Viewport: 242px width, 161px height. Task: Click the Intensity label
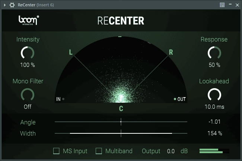[28, 39]
